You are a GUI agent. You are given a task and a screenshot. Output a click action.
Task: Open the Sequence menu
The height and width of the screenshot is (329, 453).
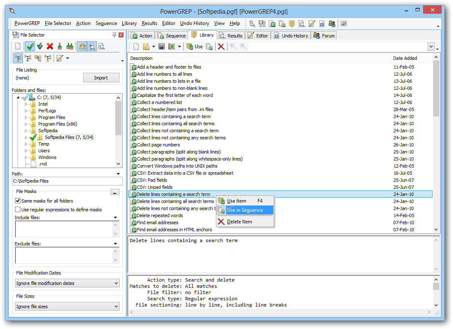(x=106, y=23)
